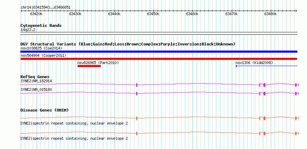Click the blue nsv1038825 gain variant bar
The height and width of the screenshot is (149, 307).
point(159,52)
